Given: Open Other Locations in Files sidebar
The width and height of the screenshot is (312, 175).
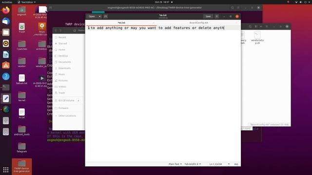Looking at the screenshot, I should (67, 116).
